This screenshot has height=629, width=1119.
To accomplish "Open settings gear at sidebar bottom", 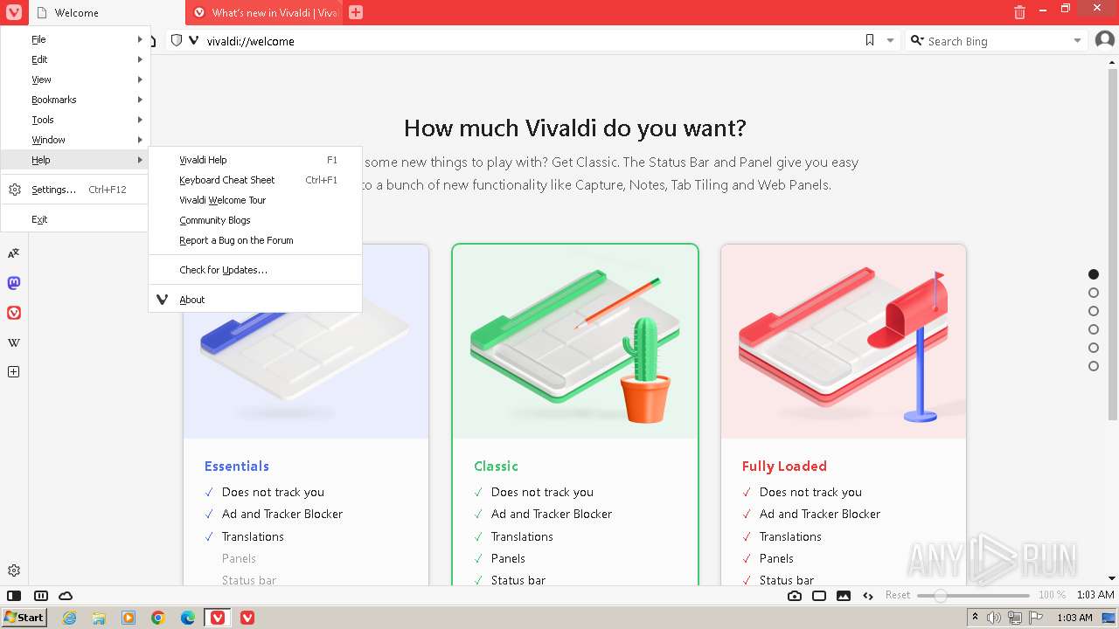I will click(14, 570).
